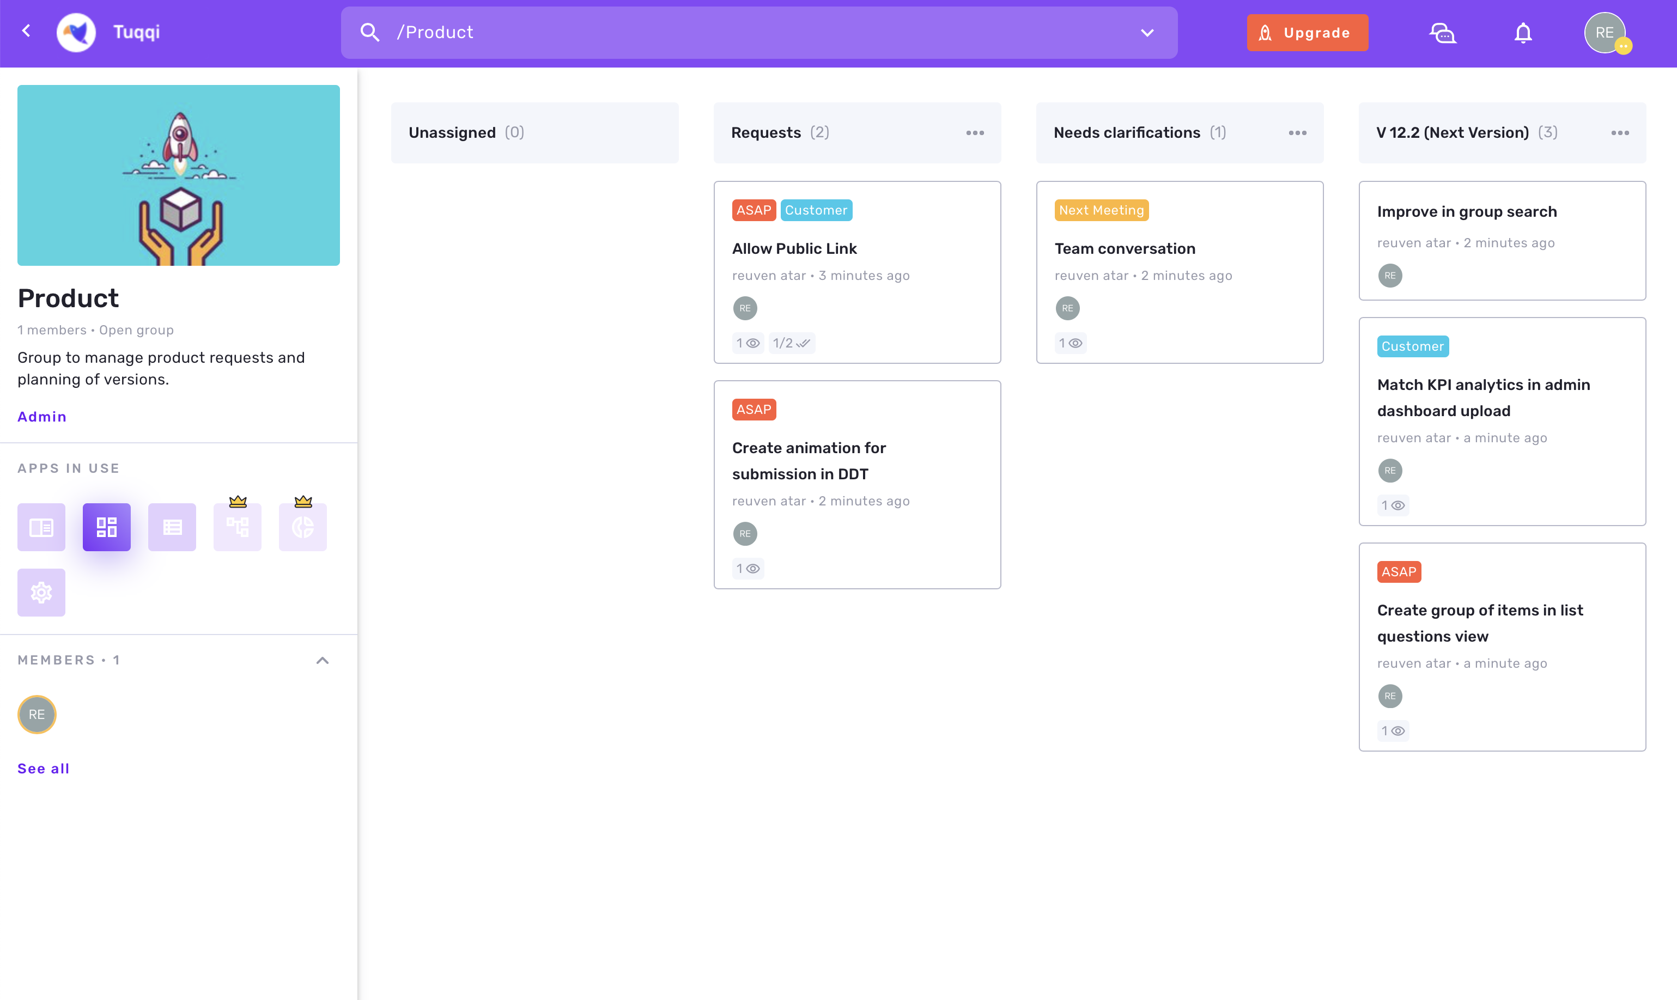The height and width of the screenshot is (1000, 1677).
Task: Switch to the feed view app icon
Action: [x=41, y=527]
